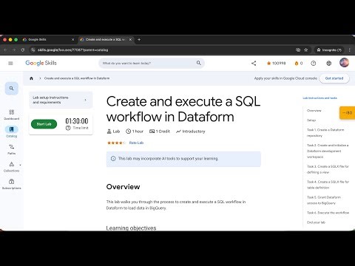Click the Rate Lab link
355x266 pixels.
136,143
